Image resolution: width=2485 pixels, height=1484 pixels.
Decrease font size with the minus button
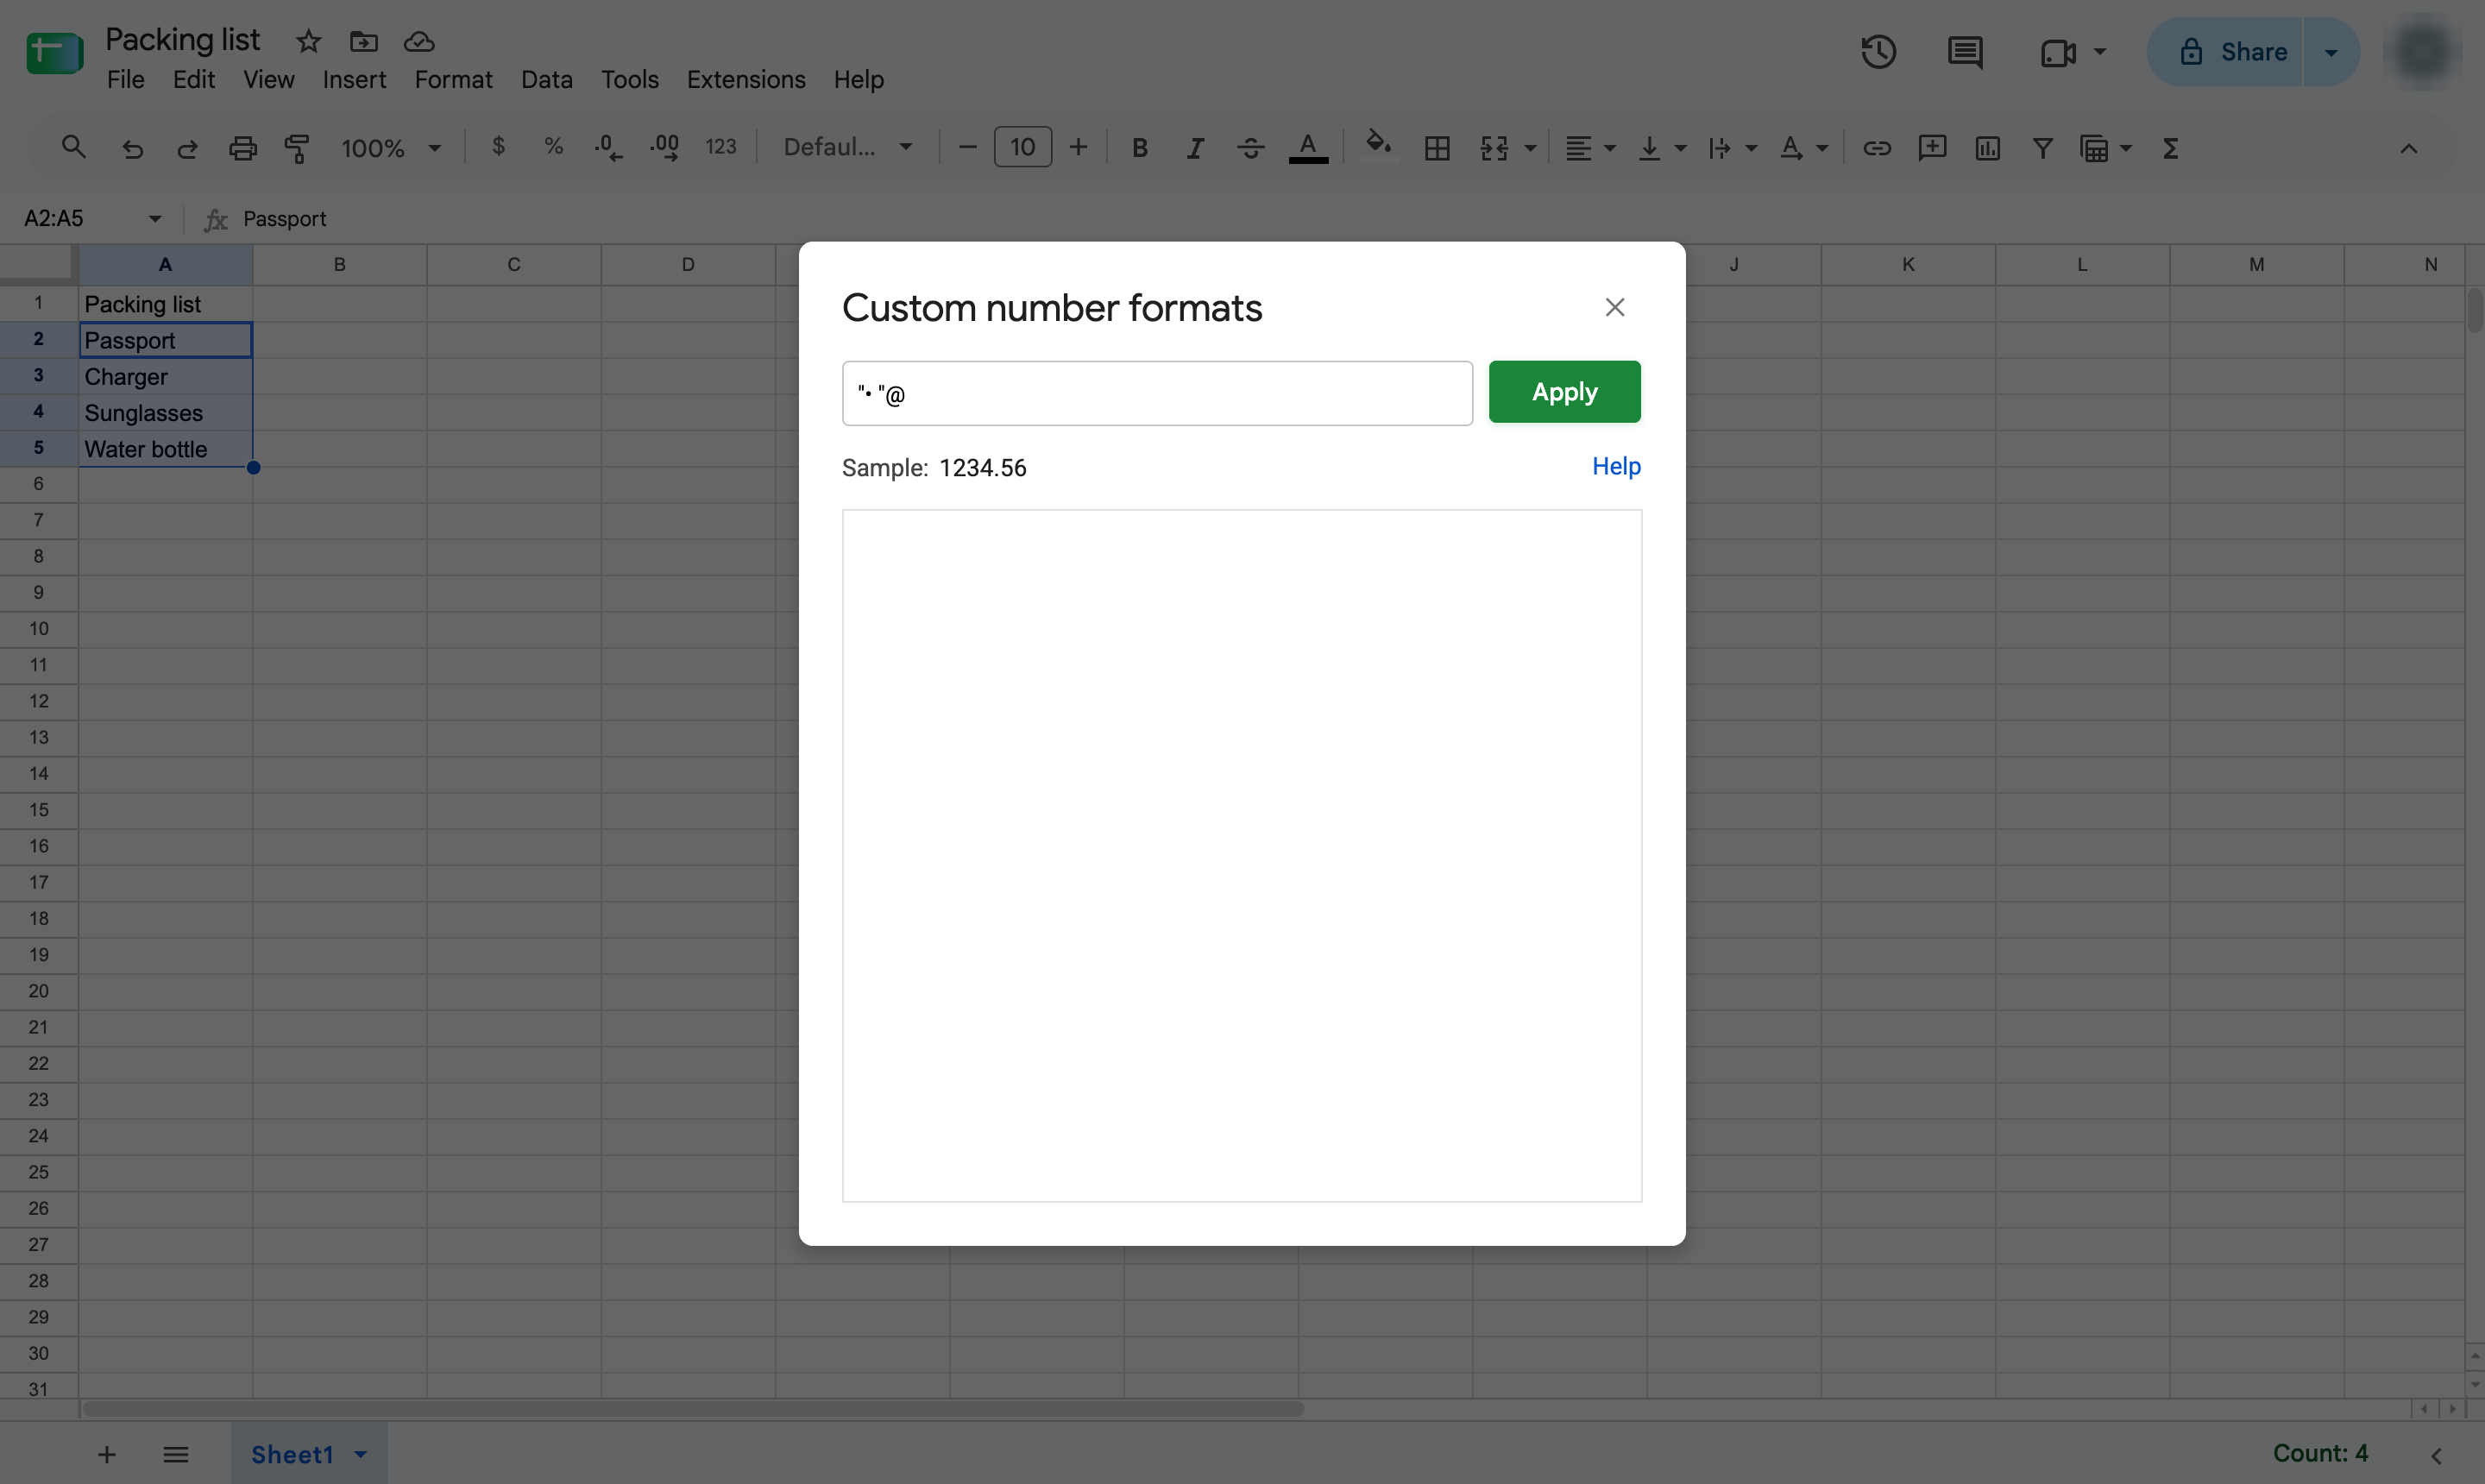(967, 148)
